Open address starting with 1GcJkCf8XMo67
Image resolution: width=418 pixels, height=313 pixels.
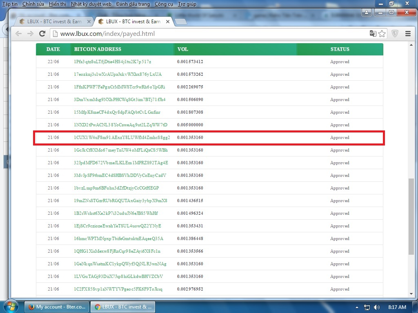121,150
